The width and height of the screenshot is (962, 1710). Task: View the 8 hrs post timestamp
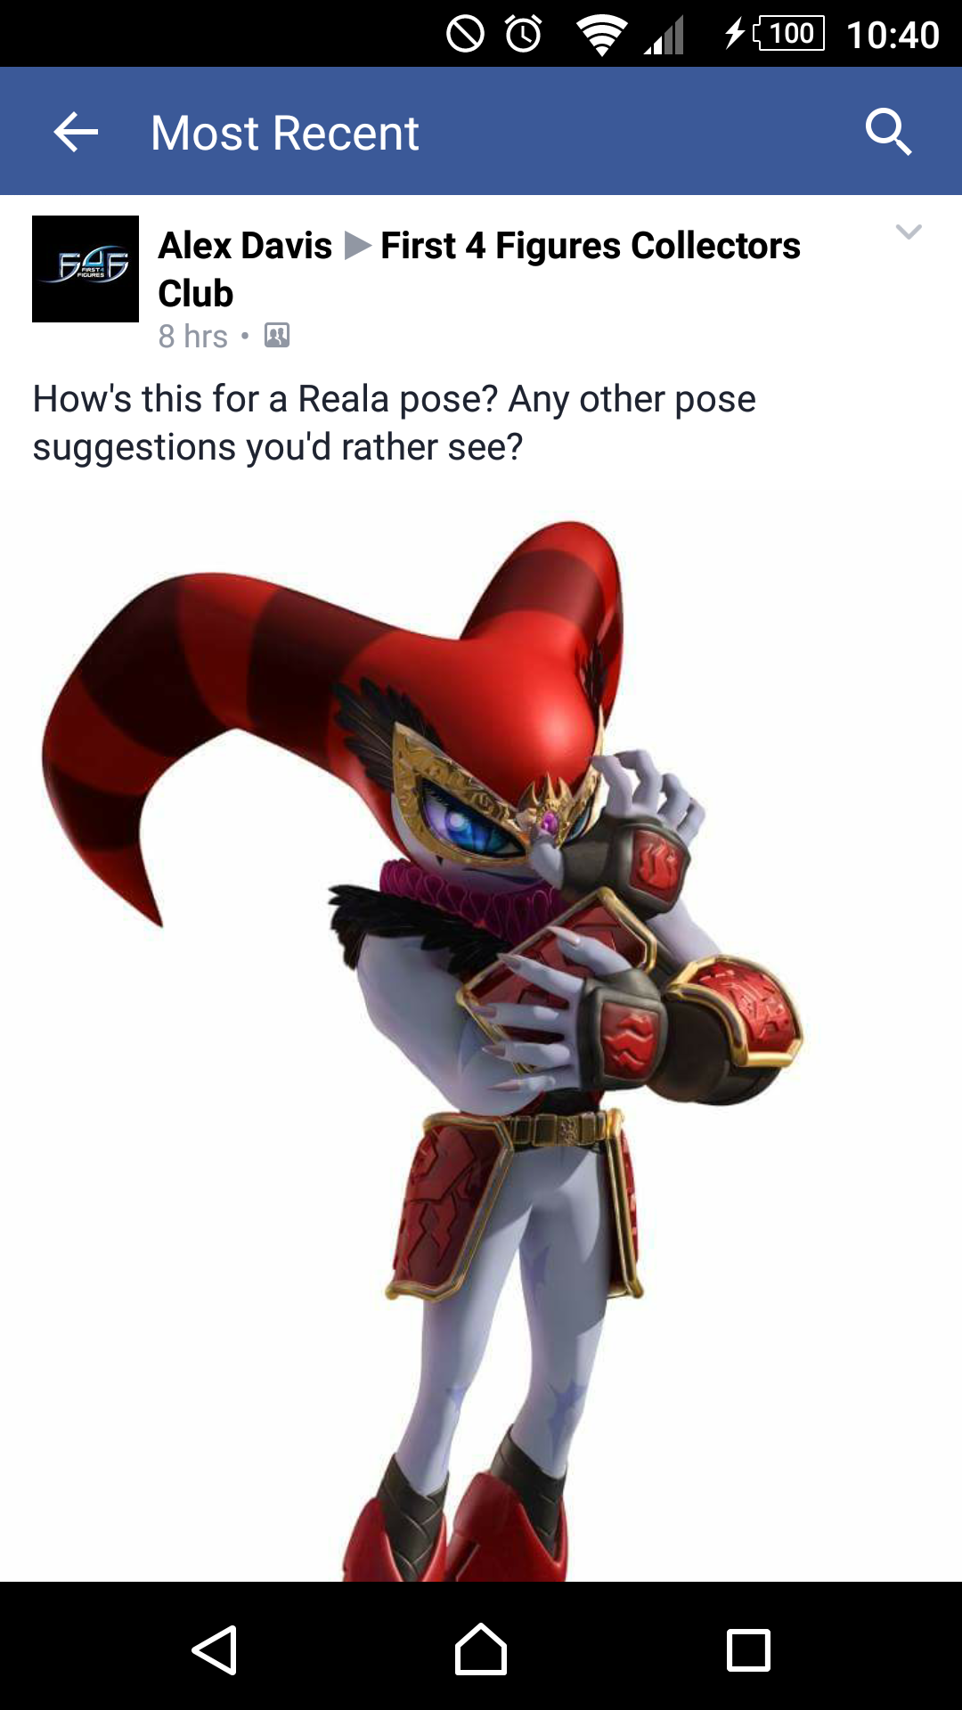pos(193,337)
